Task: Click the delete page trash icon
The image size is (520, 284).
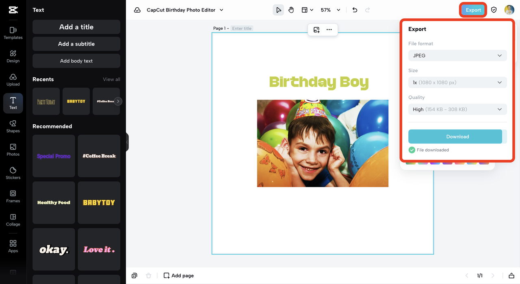Action: pos(148,275)
